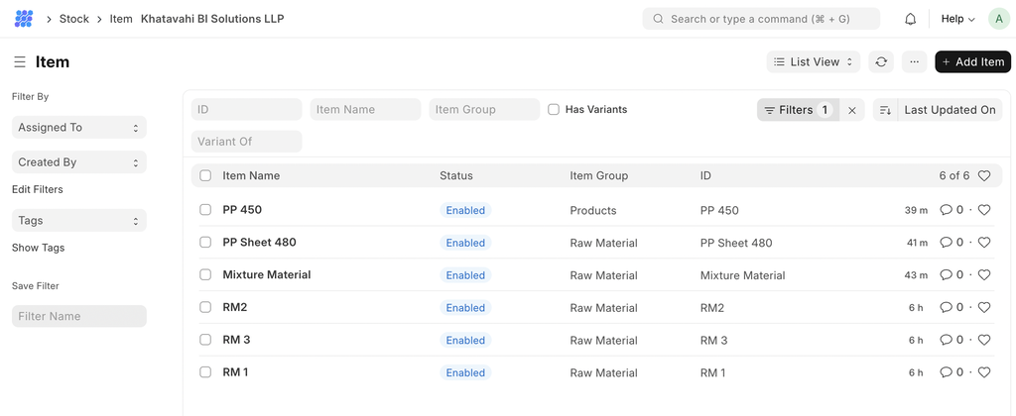Switch view using List View dropdown

pos(813,62)
